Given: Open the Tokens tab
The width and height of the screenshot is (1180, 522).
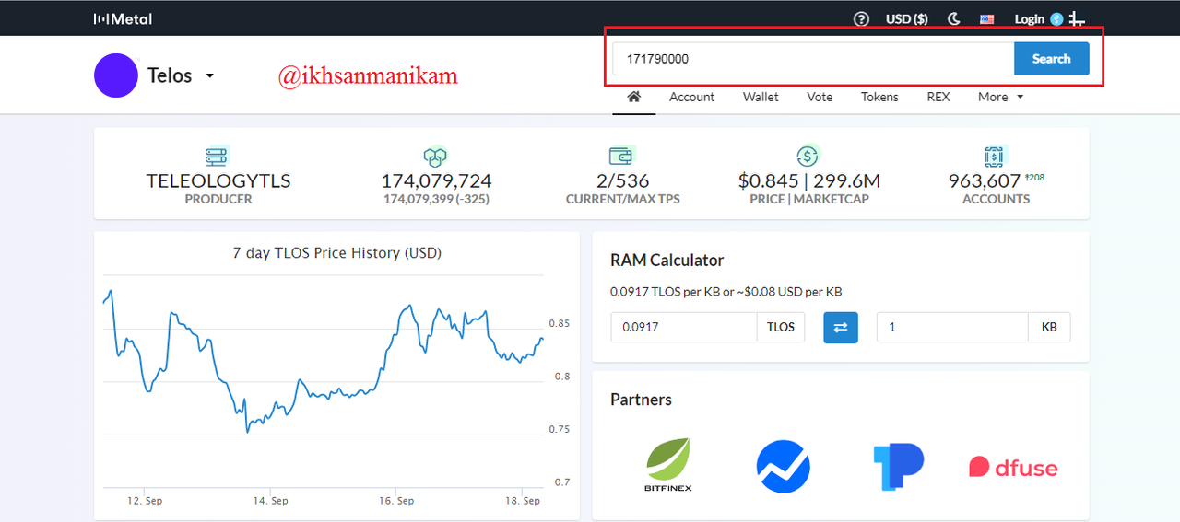Looking at the screenshot, I should pos(879,97).
